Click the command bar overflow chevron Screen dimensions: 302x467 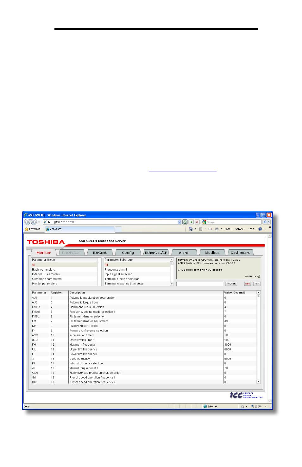pos(270,227)
